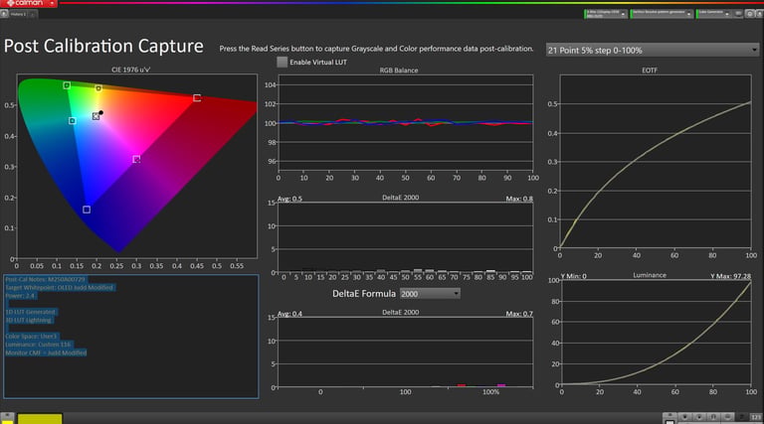Click the red bar in the lower DeltaE 2000 chart
764x424 pixels.
[x=461, y=385]
